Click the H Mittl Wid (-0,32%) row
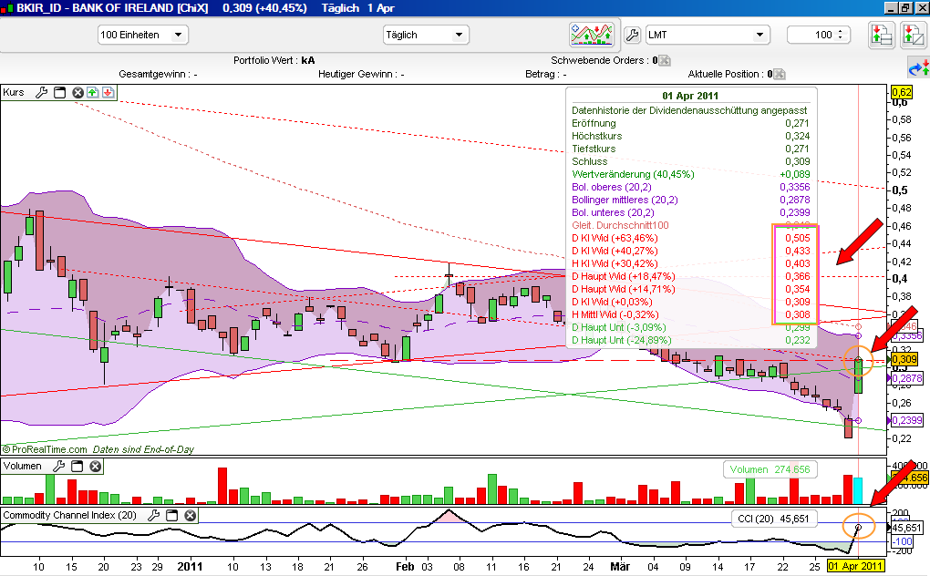Viewport: 930px width, 576px height. click(690, 314)
